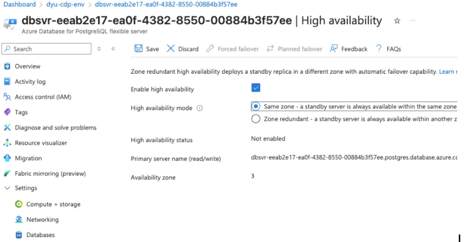Click the Settings section label
The image size is (464, 242).
(26, 188)
